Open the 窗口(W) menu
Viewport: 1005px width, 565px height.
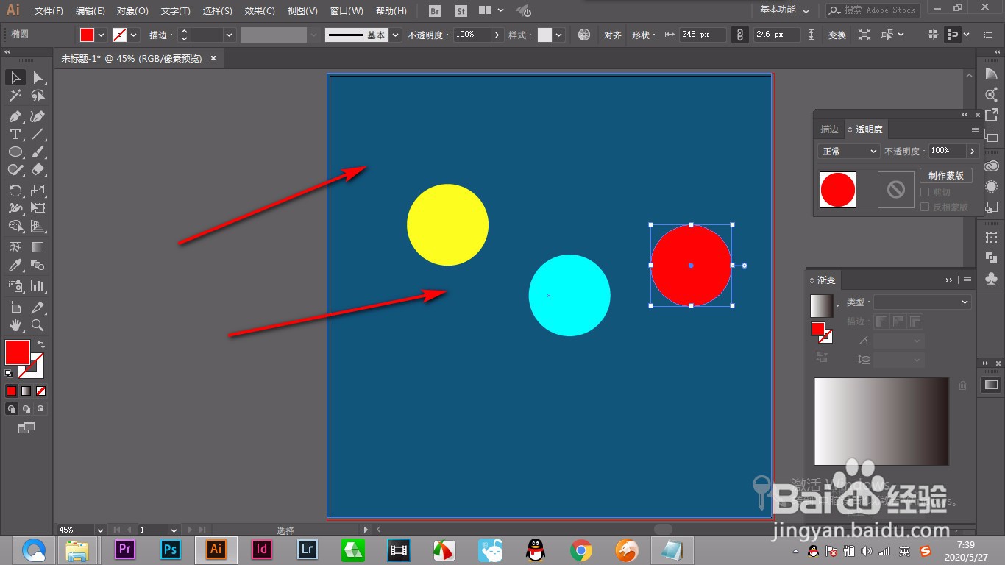tap(347, 11)
